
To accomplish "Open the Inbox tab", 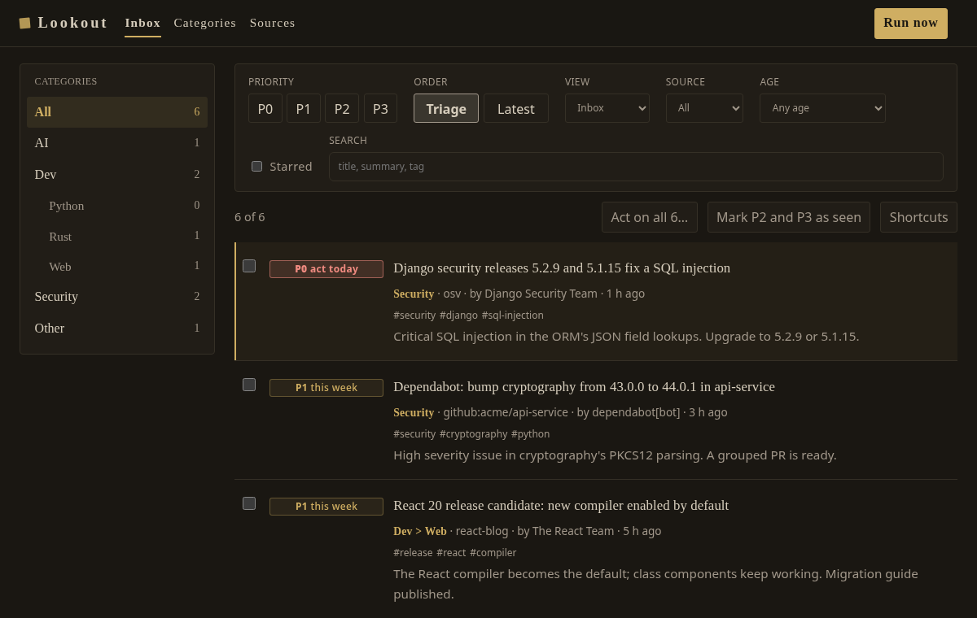I will pyautogui.click(x=142, y=23).
